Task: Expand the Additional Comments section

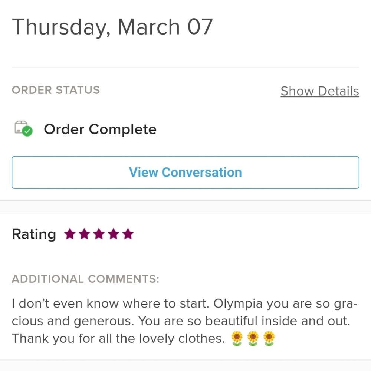Action: pyautogui.click(x=85, y=279)
